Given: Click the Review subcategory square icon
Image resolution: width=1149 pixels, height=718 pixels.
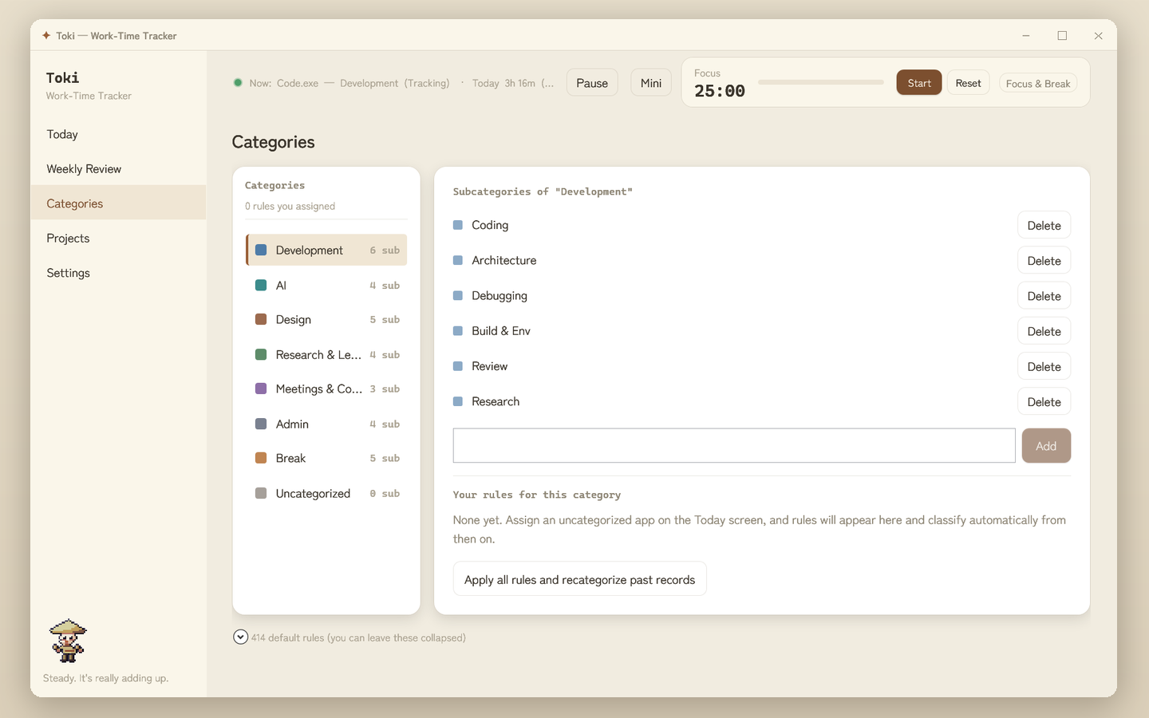Looking at the screenshot, I should tap(458, 366).
